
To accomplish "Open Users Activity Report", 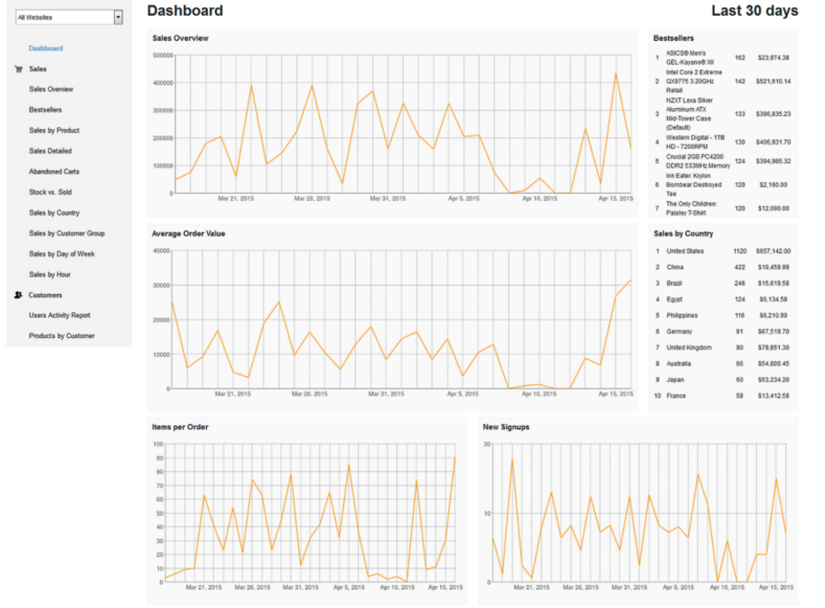I will [x=60, y=315].
